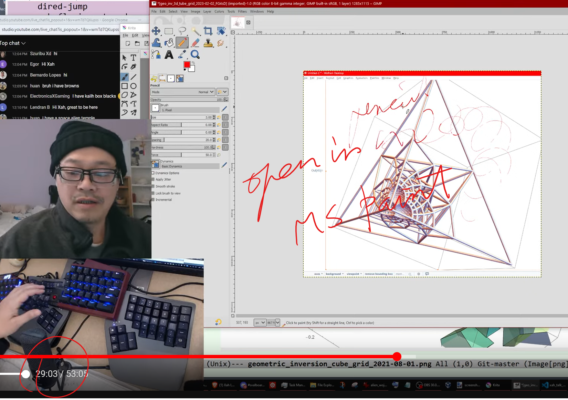Open the paint mode group dropdown
Screen dimensions: 568x400
click(222, 92)
